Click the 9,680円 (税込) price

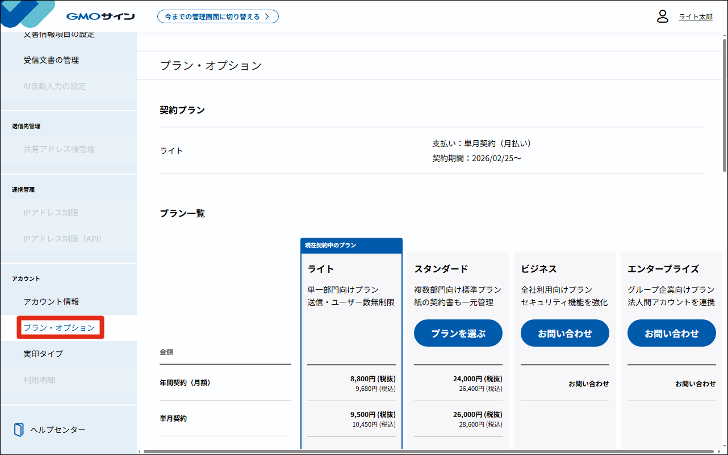[x=375, y=389]
